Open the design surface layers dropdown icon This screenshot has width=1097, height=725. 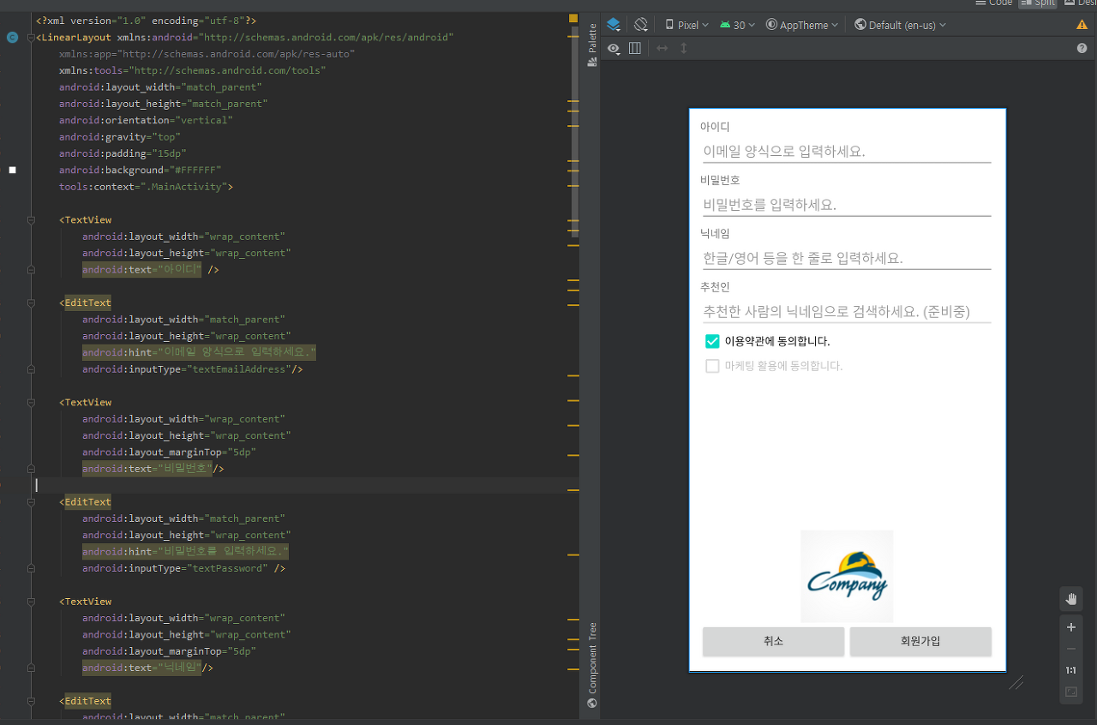click(x=614, y=25)
